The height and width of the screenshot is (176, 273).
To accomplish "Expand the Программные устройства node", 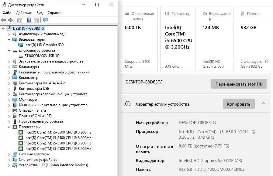I will [9, 121].
